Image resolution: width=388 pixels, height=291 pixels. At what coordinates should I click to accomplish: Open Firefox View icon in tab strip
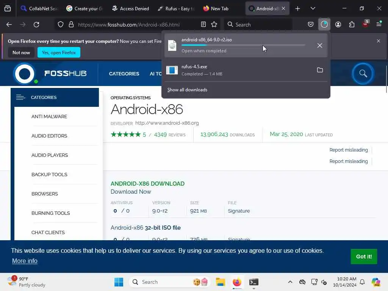8,8
